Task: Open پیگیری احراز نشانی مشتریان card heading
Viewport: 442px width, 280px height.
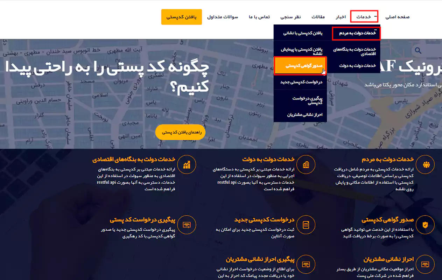Action: tap(260, 259)
